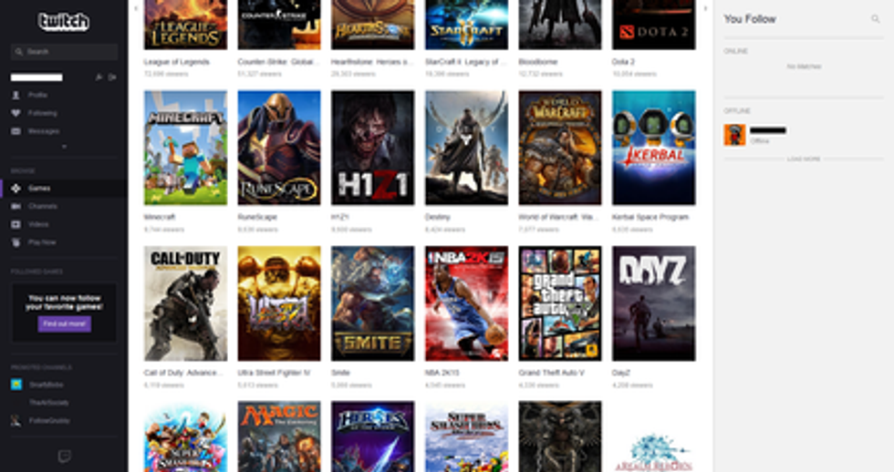Open the Following heart icon

point(16,113)
